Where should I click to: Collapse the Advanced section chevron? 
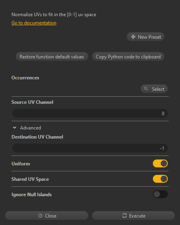tap(15, 127)
